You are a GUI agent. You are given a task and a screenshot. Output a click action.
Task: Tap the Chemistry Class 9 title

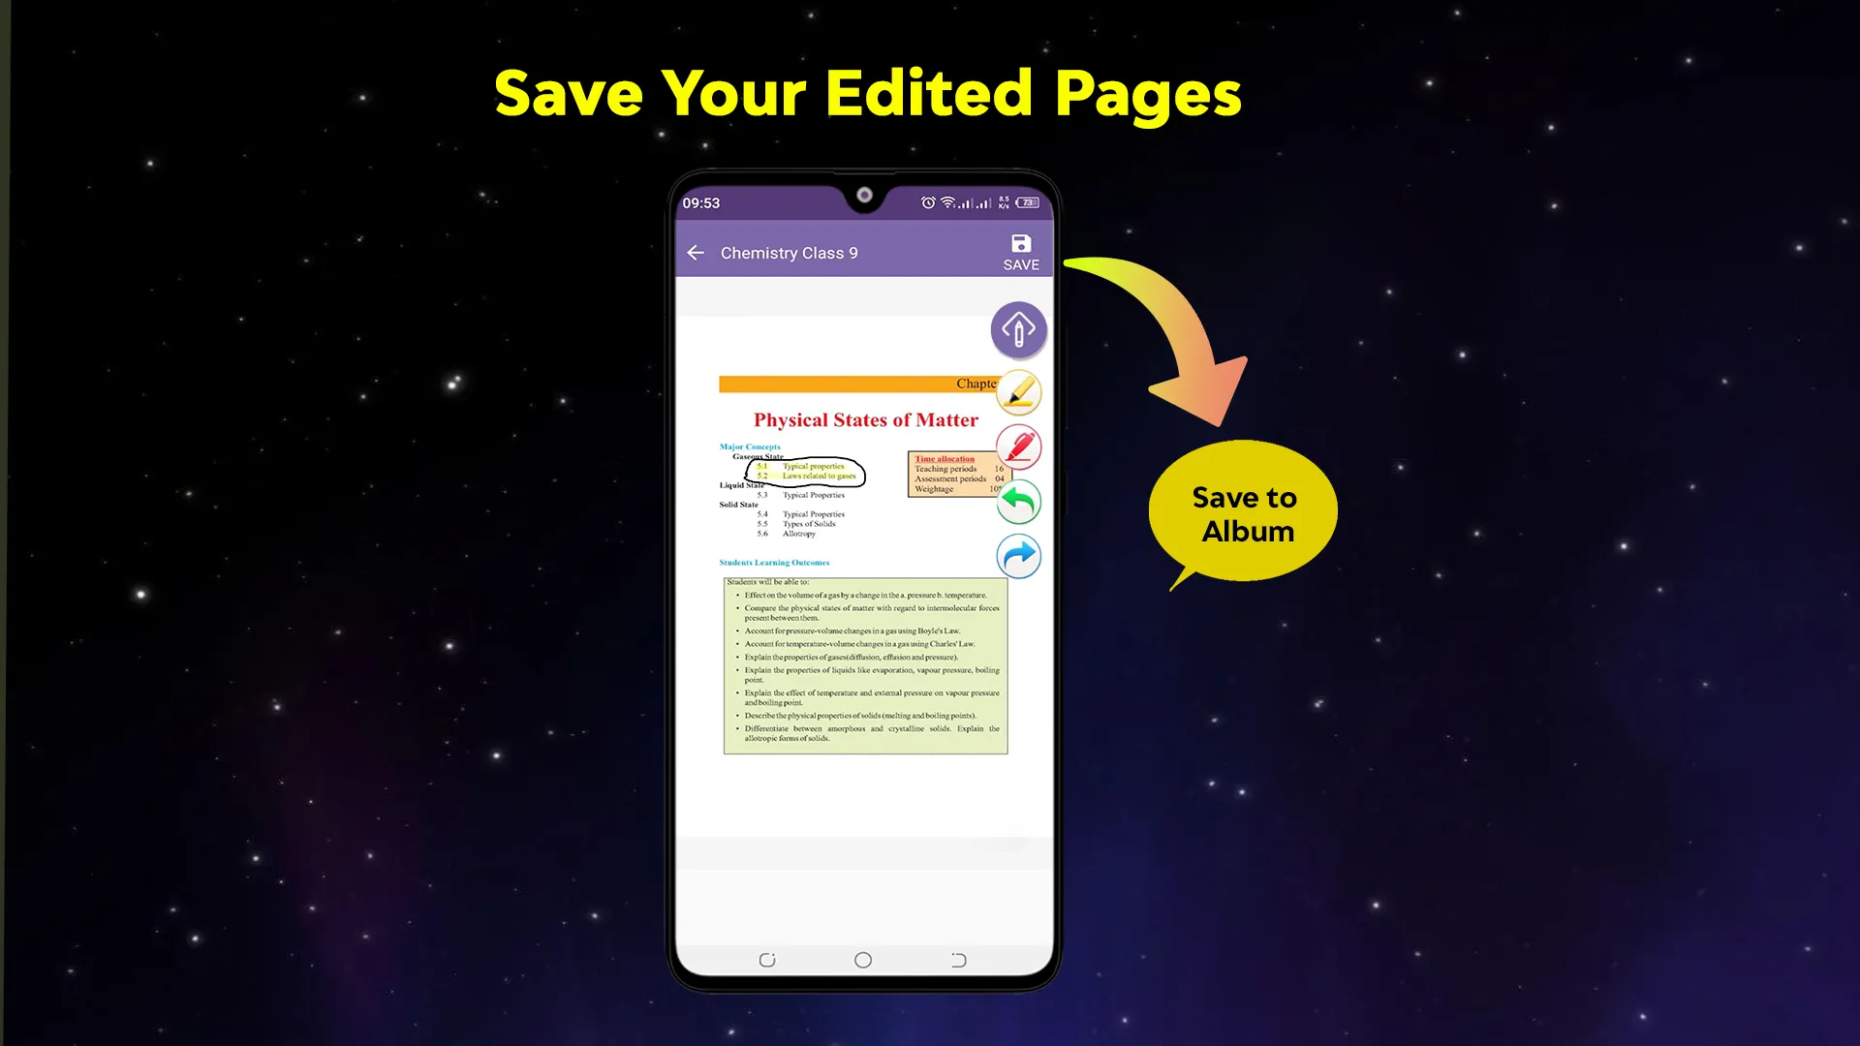790,252
